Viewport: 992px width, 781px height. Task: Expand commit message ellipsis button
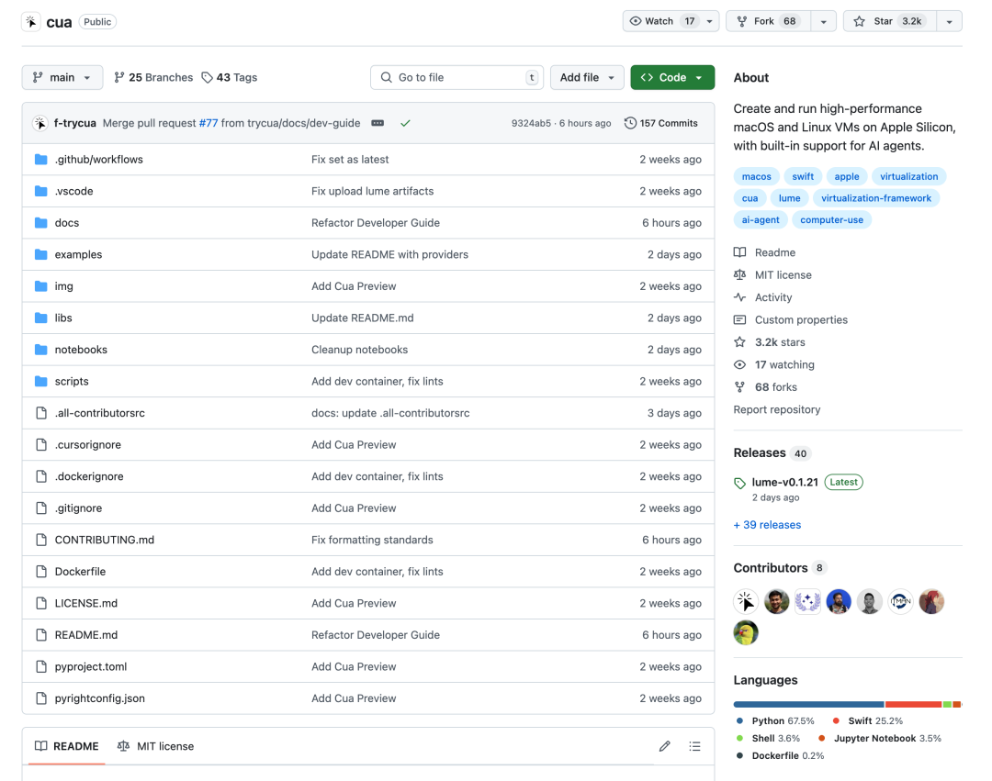[378, 123]
